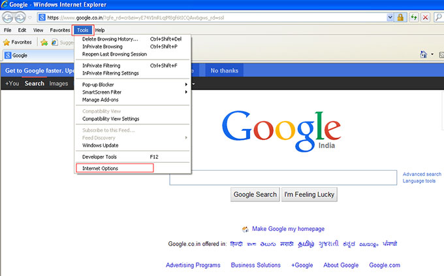This screenshot has width=444, height=276.
Task: Click the Search link in black bar
Action: (x=34, y=84)
